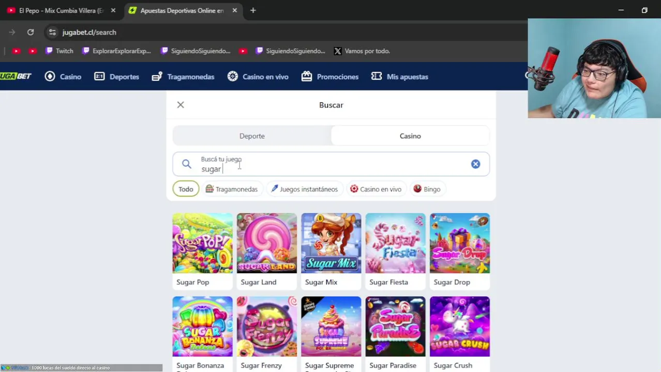Filter by Bingo chip
This screenshot has height=372, width=661.
427,189
